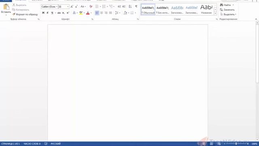Open the Буфер обмена clipboard pane launcher
This screenshot has width=259, height=146.
click(x=38, y=19)
